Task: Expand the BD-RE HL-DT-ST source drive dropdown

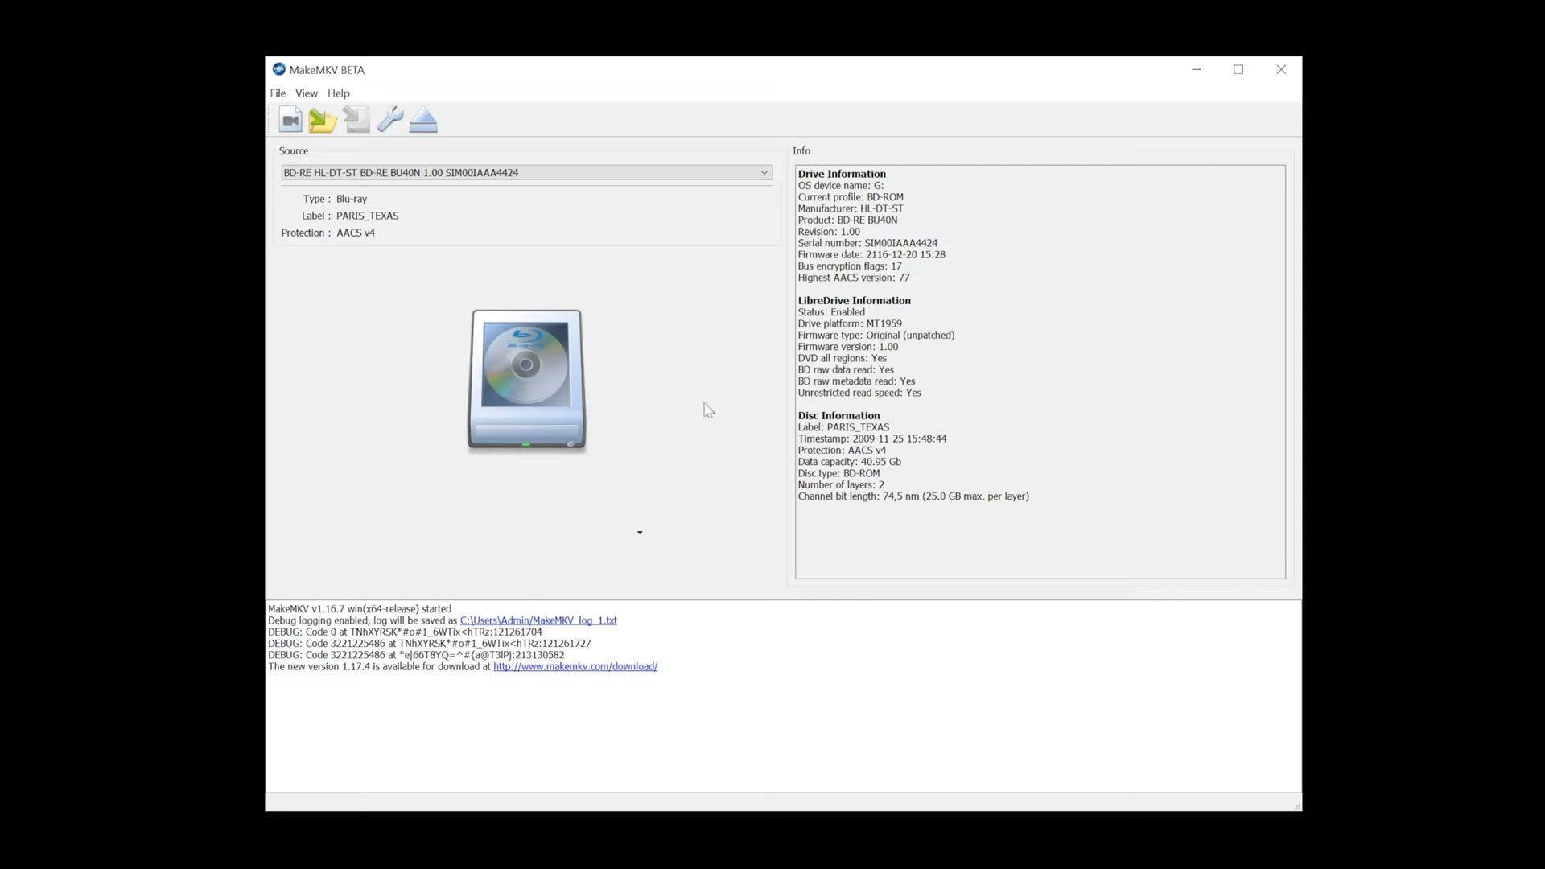Action: pyautogui.click(x=526, y=172)
